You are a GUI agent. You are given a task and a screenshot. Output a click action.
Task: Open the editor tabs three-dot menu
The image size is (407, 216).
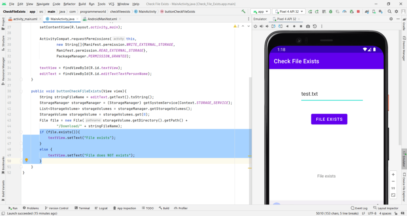(249, 19)
